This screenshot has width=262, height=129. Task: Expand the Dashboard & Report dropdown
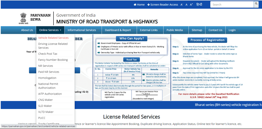pos(119,30)
